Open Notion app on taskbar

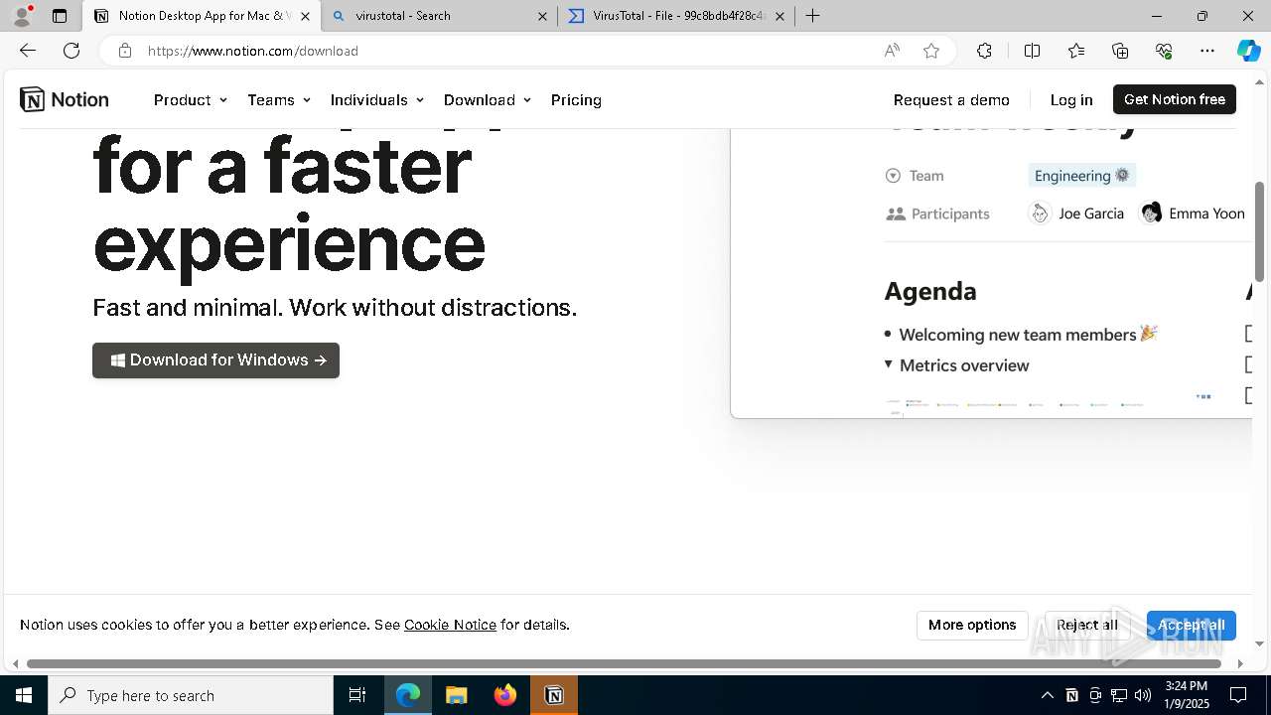tap(554, 695)
